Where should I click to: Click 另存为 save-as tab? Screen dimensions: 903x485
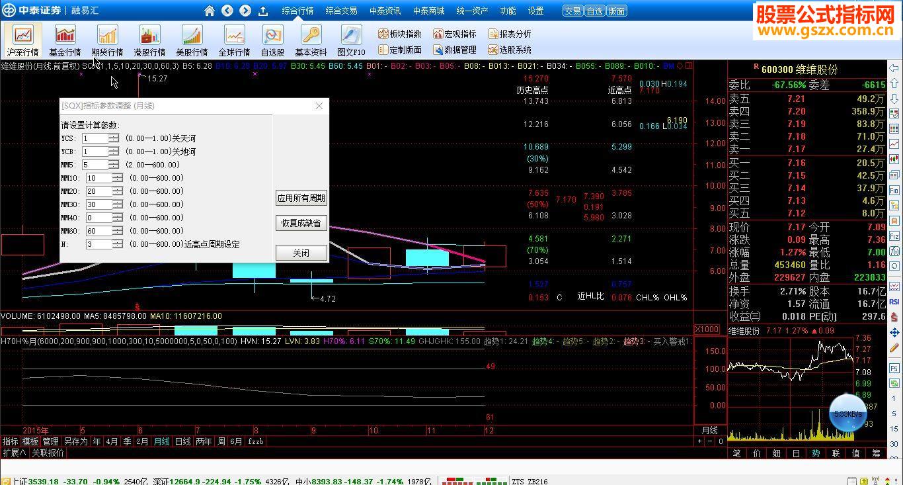pos(75,441)
